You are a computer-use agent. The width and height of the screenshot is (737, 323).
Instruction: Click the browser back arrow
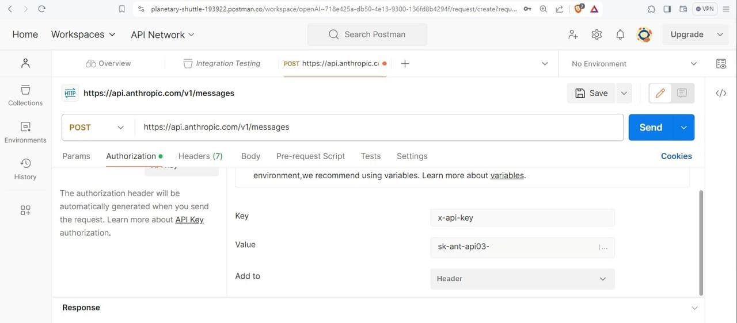[10, 9]
